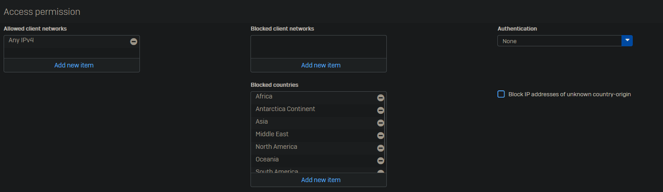Add new item to Allowed client networks
Viewport: 663px width, 192px height.
pos(74,65)
